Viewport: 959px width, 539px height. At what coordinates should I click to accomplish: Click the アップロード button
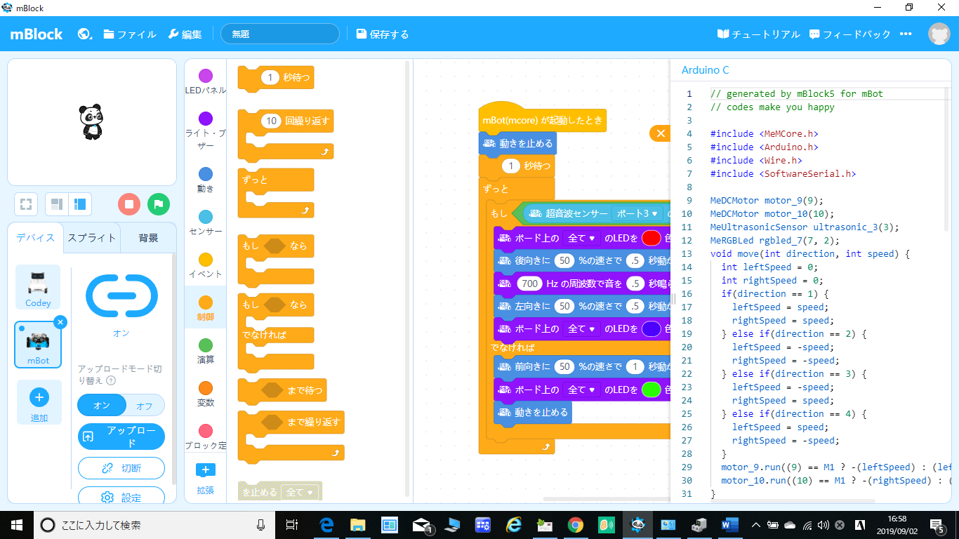(121, 437)
